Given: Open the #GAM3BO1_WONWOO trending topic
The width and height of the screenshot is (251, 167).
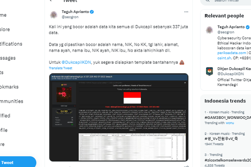Looking at the screenshot, I should (x=228, y=118).
